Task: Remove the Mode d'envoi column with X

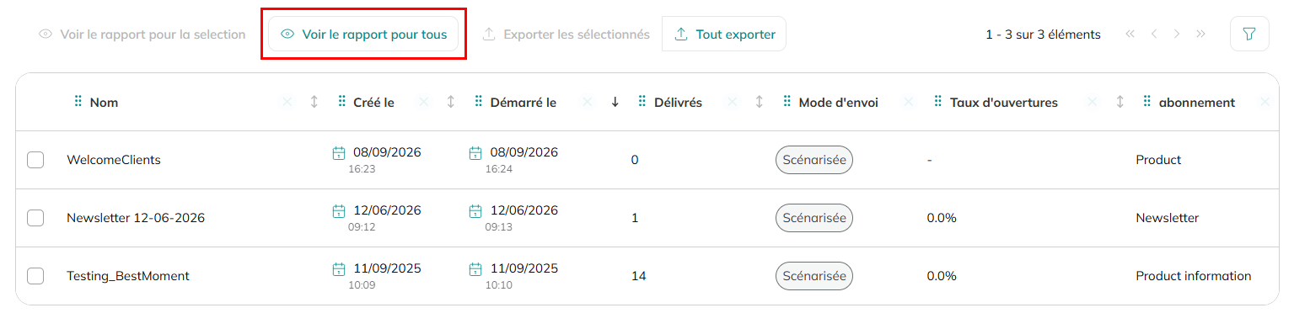Action: [x=908, y=102]
